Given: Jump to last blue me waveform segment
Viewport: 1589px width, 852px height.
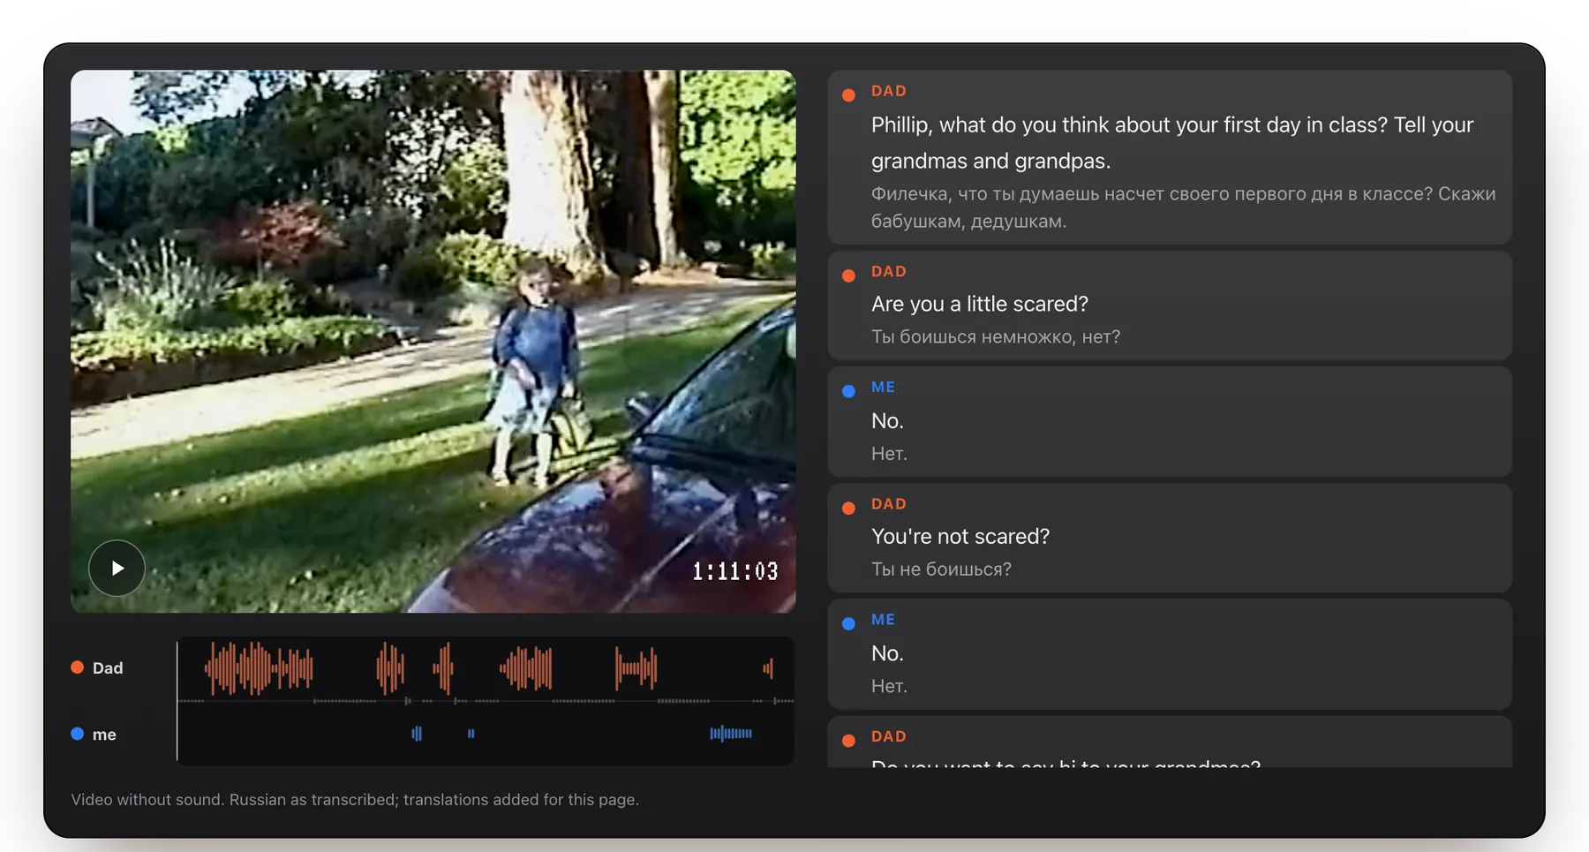Looking at the screenshot, I should [731, 733].
